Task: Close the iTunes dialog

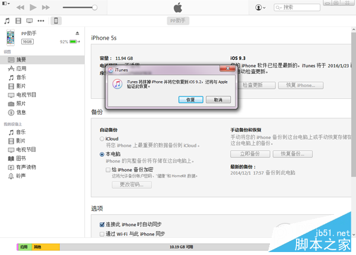Action: [x=227, y=69]
